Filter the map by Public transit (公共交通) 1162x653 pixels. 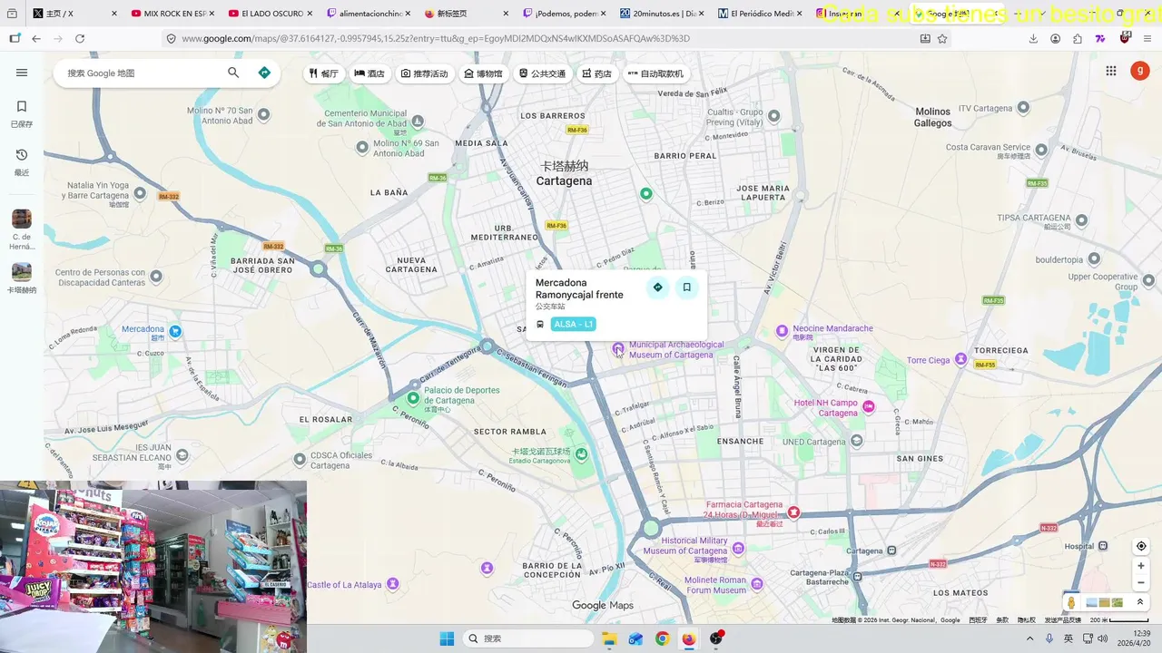click(x=542, y=73)
